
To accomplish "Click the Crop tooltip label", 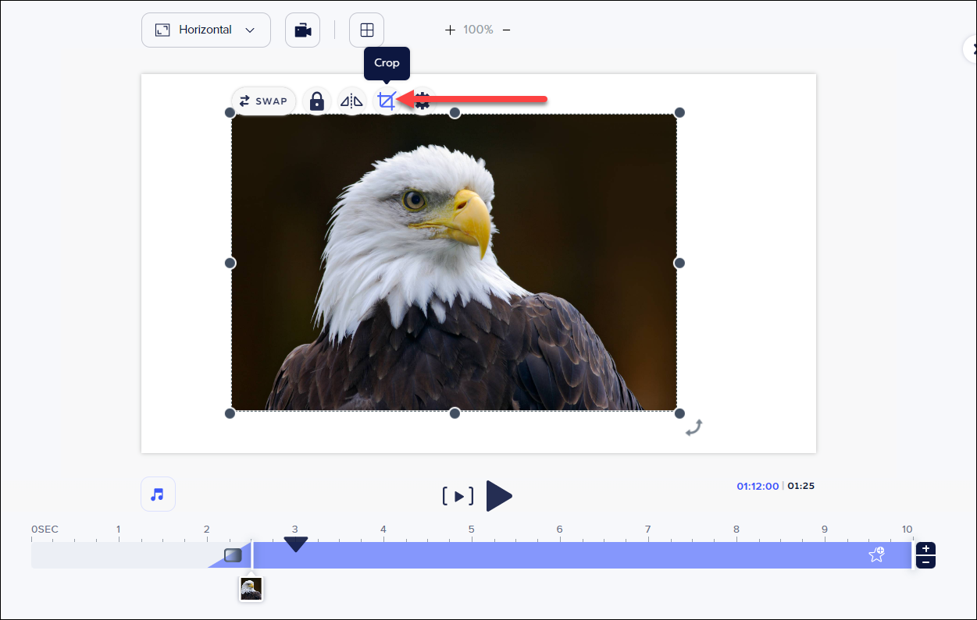I will [386, 63].
